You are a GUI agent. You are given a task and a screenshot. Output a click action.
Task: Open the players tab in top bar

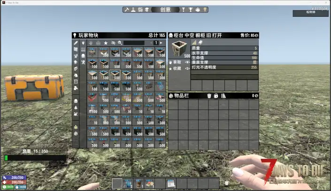pyautogui.click(x=198, y=10)
